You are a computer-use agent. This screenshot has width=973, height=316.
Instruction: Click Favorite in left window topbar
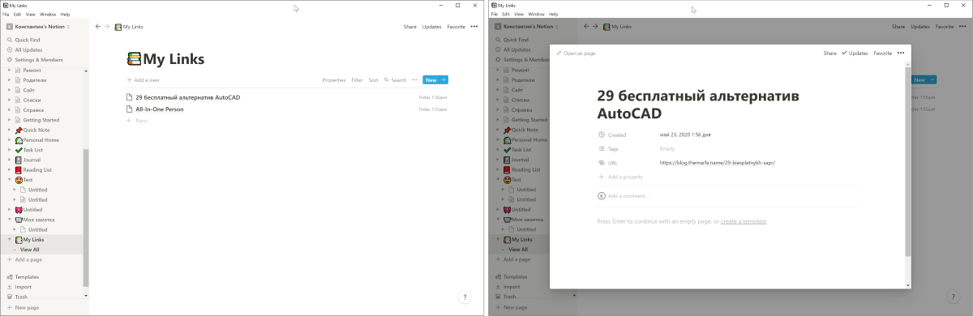(456, 27)
